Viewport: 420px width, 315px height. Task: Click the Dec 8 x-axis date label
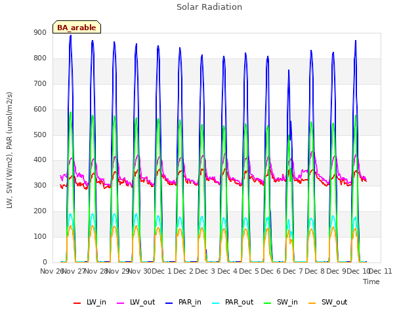tap(315, 271)
